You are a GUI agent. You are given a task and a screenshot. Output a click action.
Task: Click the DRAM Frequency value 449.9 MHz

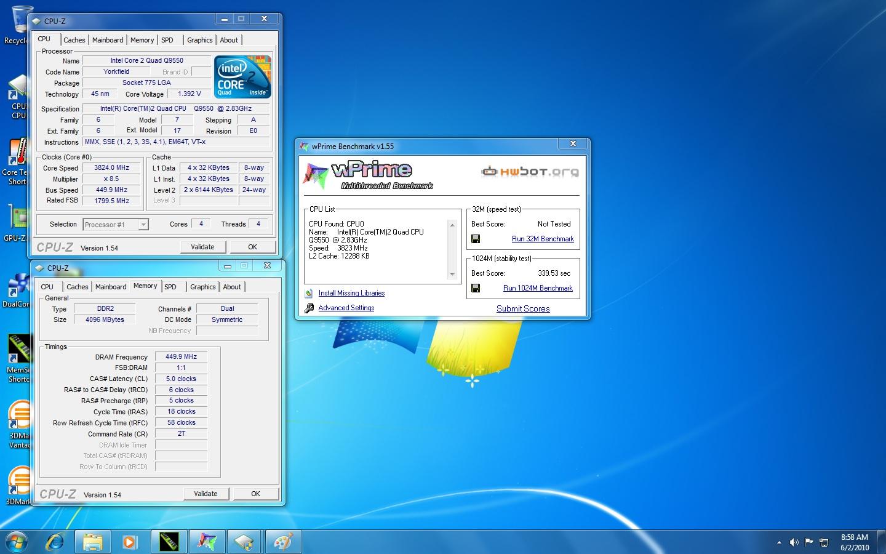coord(181,356)
